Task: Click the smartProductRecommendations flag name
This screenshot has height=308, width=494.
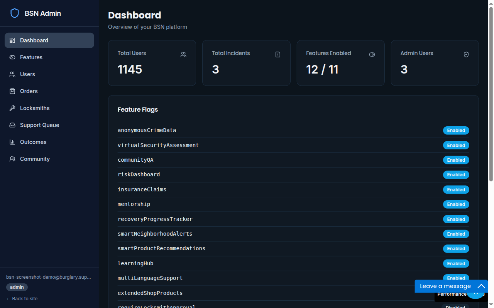Action: pyautogui.click(x=161, y=248)
